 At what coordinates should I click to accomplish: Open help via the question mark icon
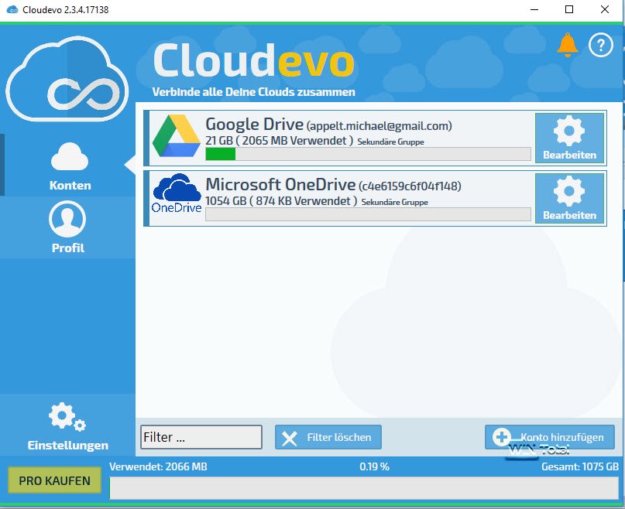[600, 45]
